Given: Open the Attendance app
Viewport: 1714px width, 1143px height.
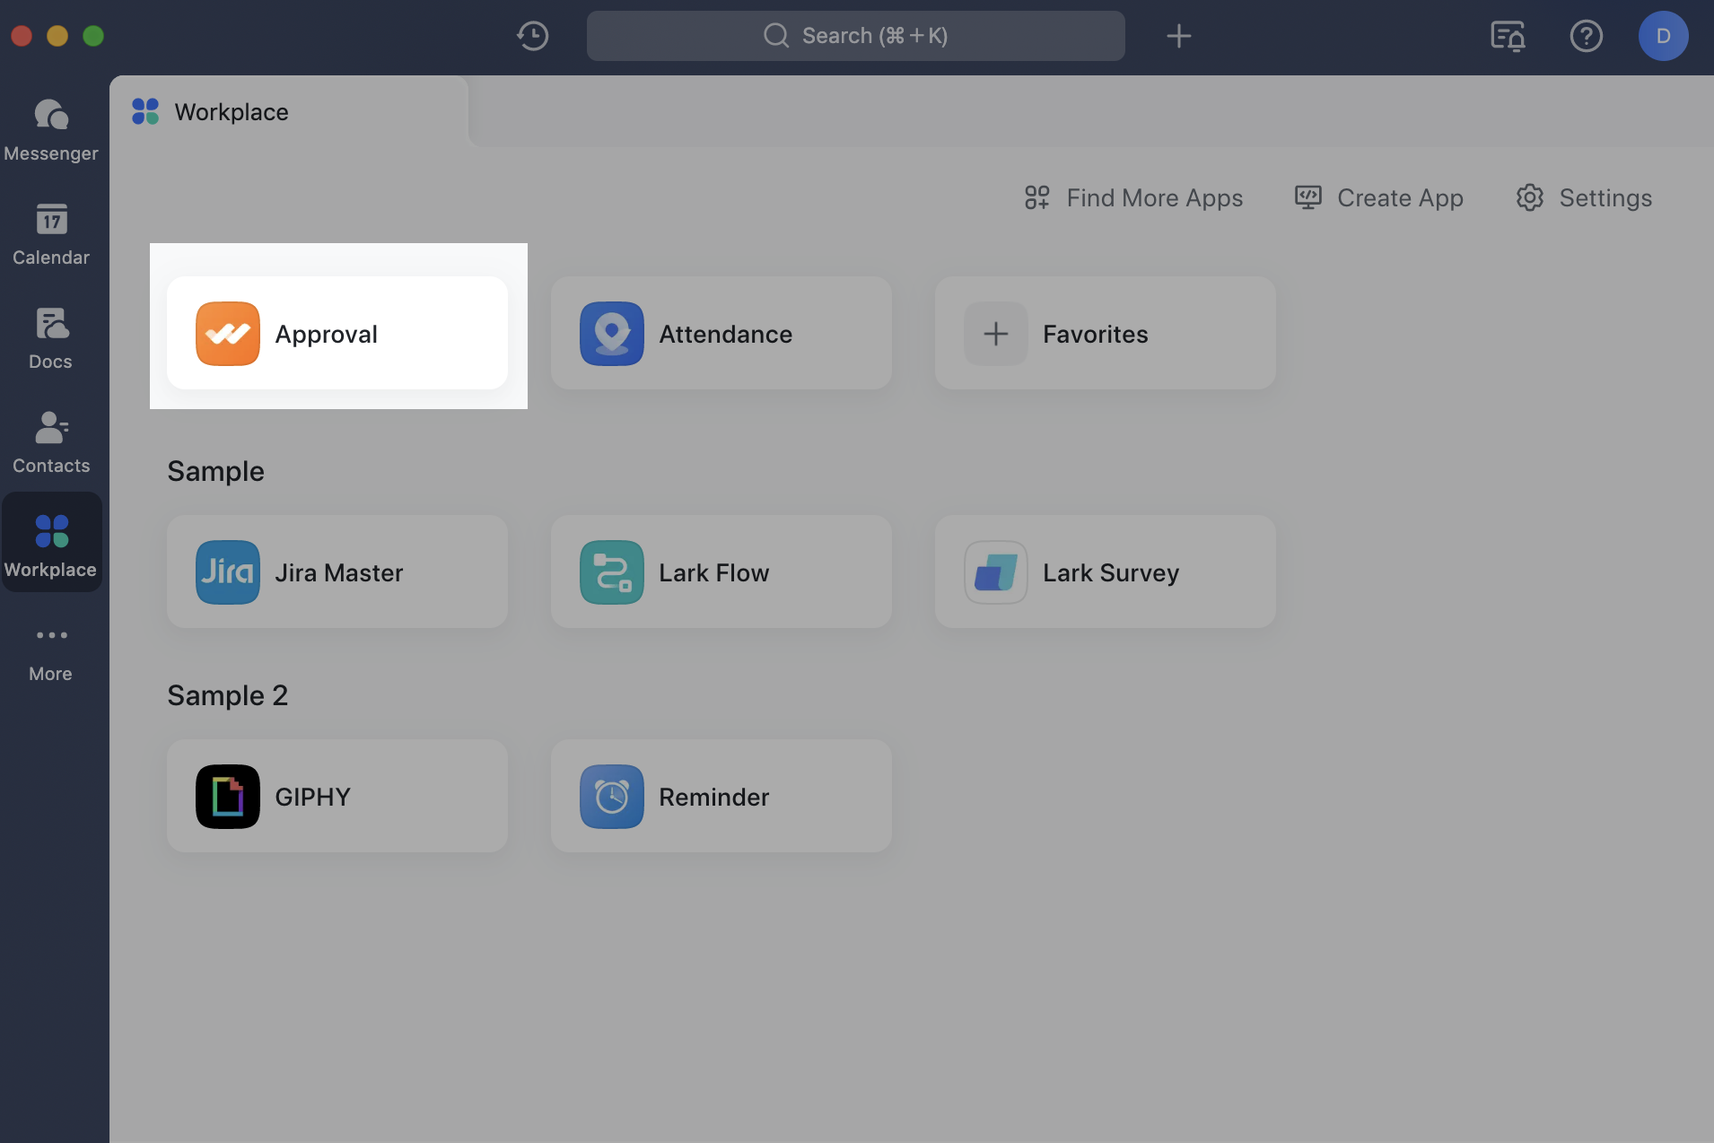Looking at the screenshot, I should coord(721,333).
